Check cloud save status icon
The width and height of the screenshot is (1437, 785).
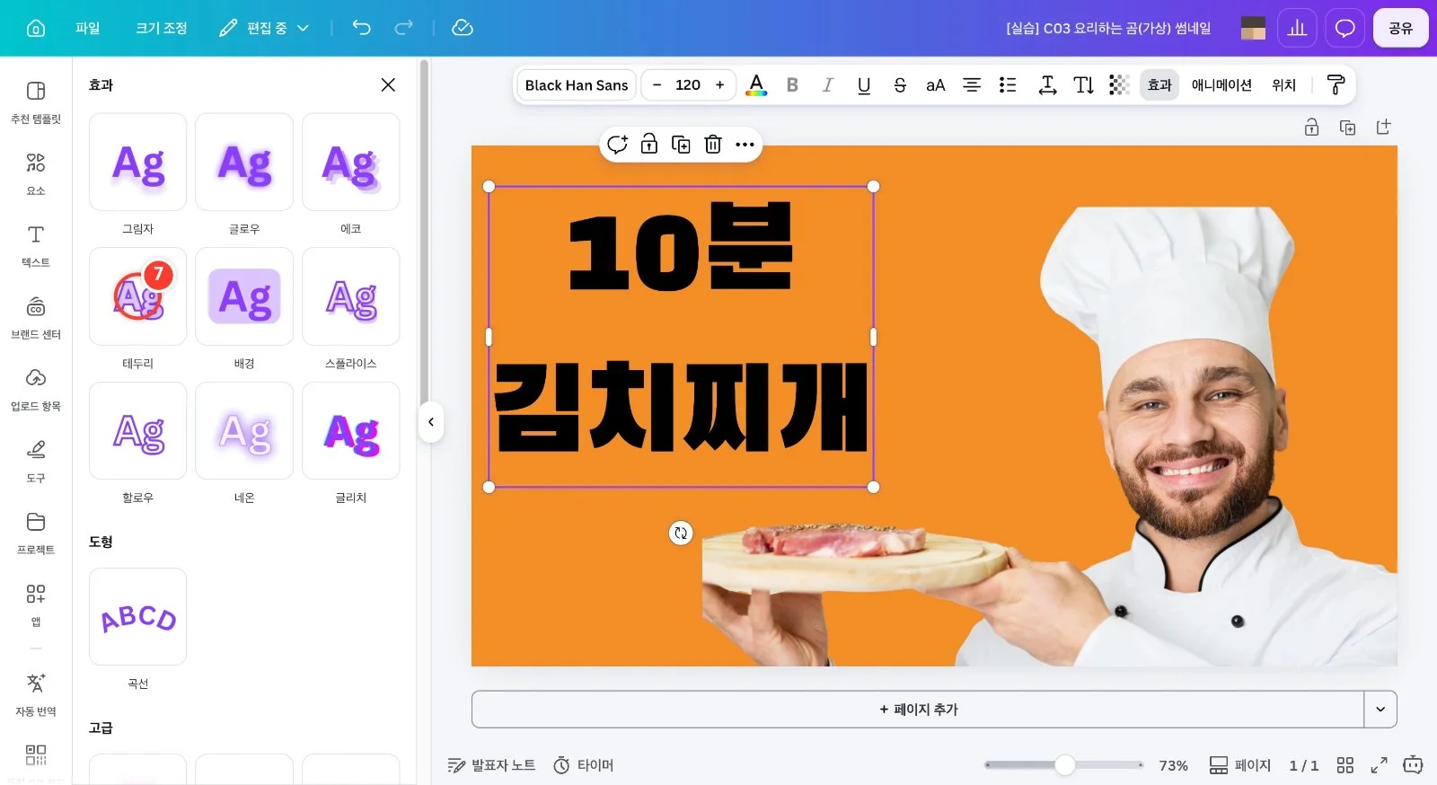pyautogui.click(x=463, y=28)
